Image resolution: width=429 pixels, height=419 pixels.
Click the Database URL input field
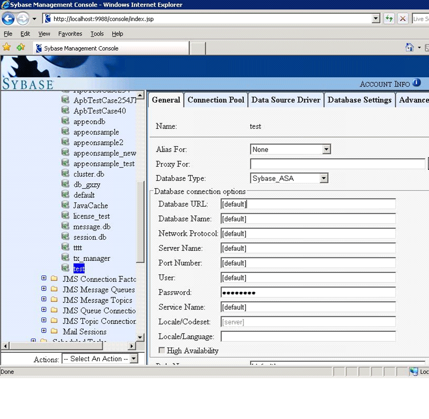(x=308, y=204)
